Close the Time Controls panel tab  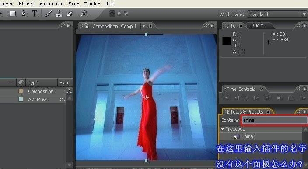(x=262, y=90)
